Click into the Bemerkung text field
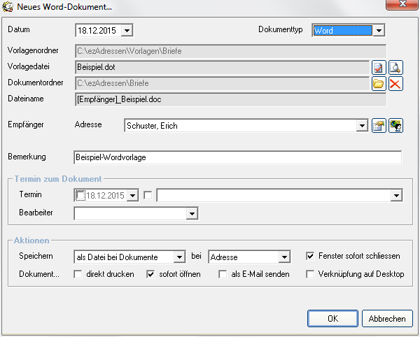 tap(237, 158)
